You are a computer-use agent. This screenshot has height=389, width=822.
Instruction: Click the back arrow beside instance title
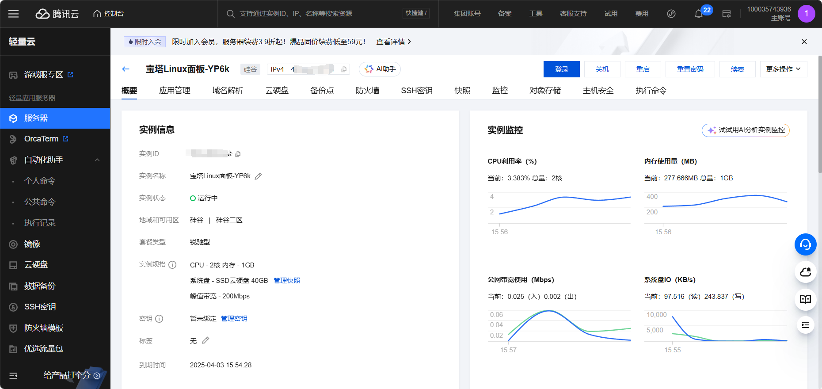pyautogui.click(x=126, y=69)
